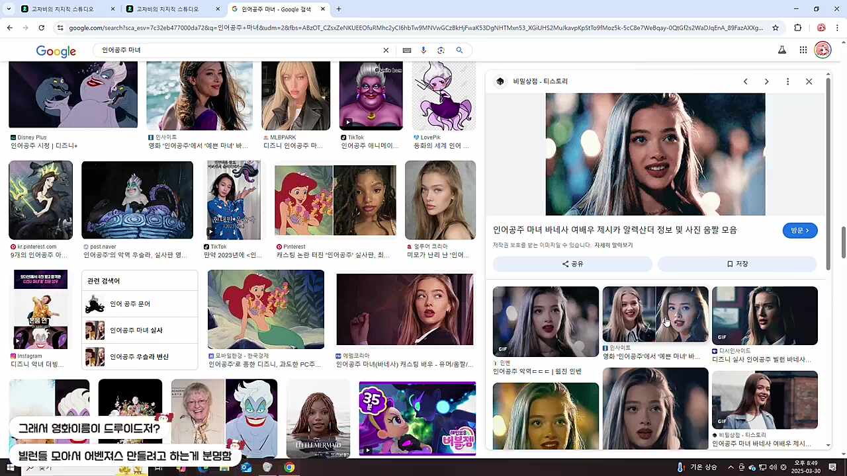Click the 방문 button
This screenshot has height=476, width=847.
pyautogui.click(x=800, y=230)
